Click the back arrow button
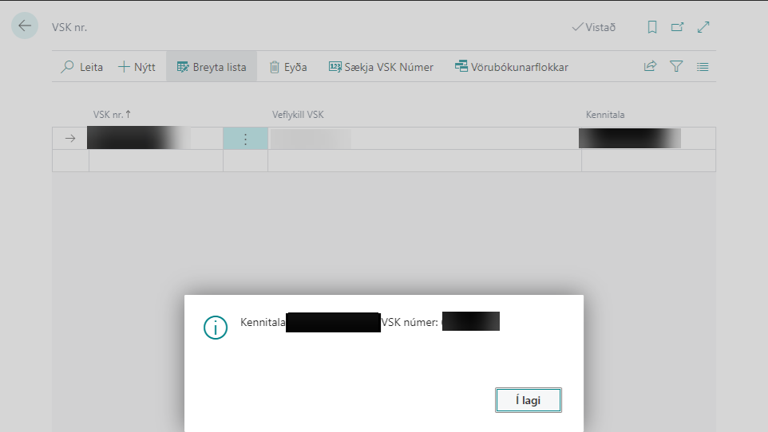The width and height of the screenshot is (768, 432). [25, 26]
